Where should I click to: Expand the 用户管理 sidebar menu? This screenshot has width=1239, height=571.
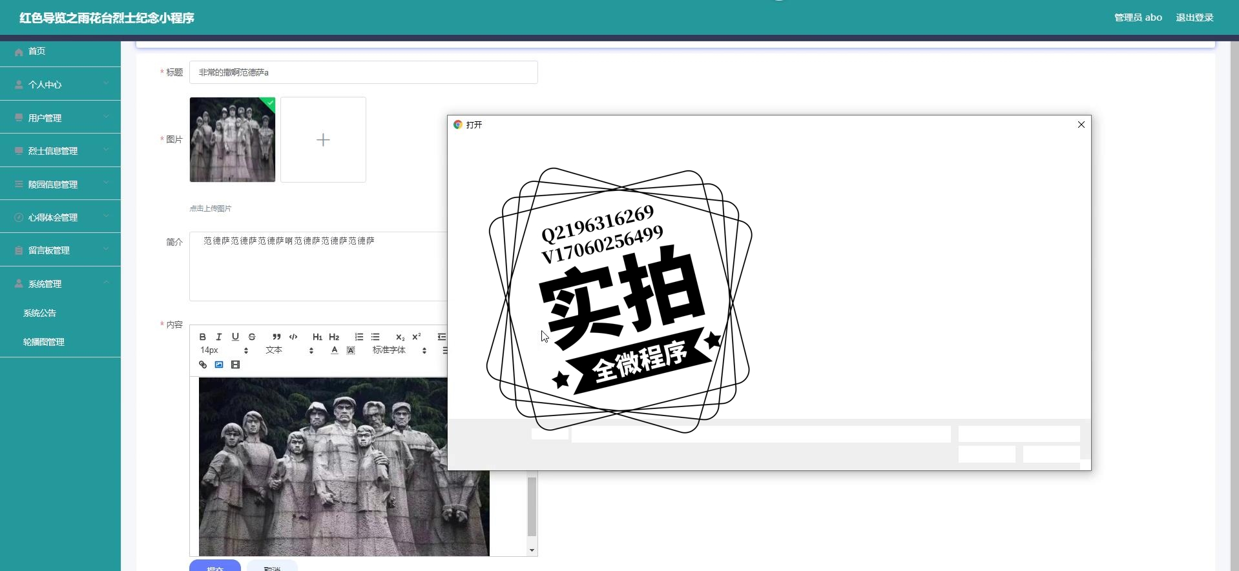click(x=60, y=118)
